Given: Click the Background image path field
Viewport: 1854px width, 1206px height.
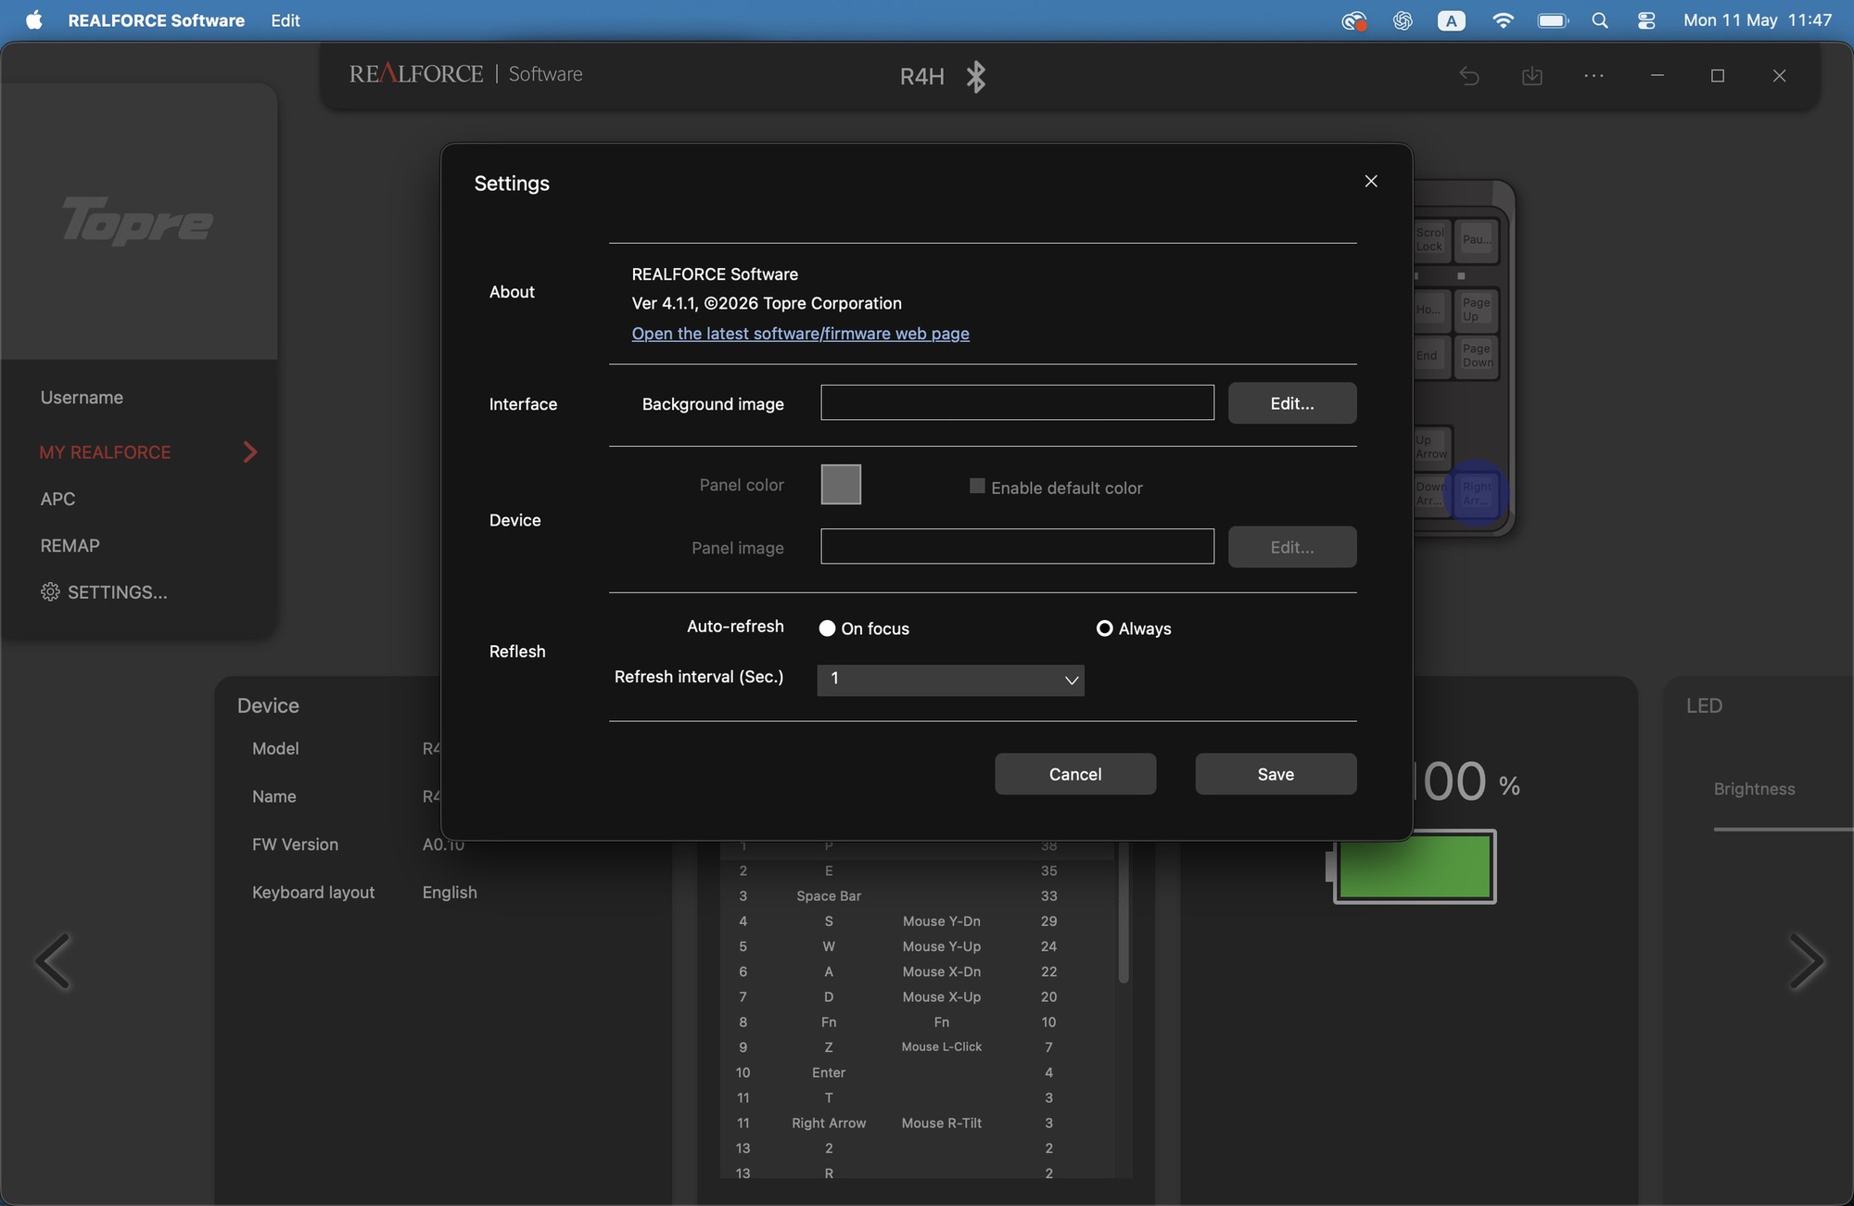Looking at the screenshot, I should pos(1017,402).
